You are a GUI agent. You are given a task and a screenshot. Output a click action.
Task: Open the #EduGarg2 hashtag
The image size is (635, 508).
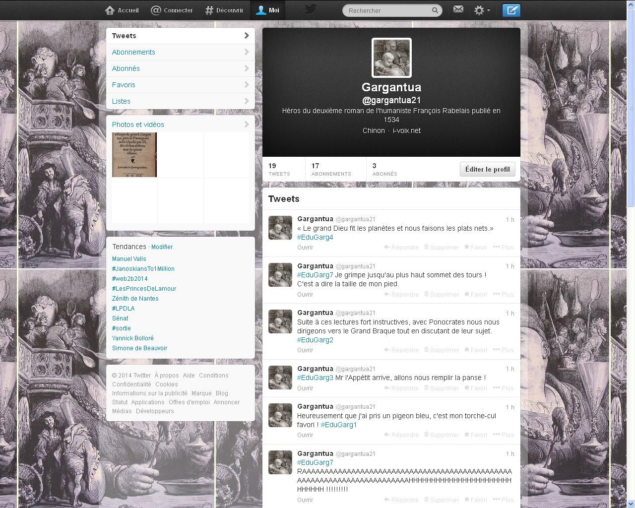coord(315,340)
